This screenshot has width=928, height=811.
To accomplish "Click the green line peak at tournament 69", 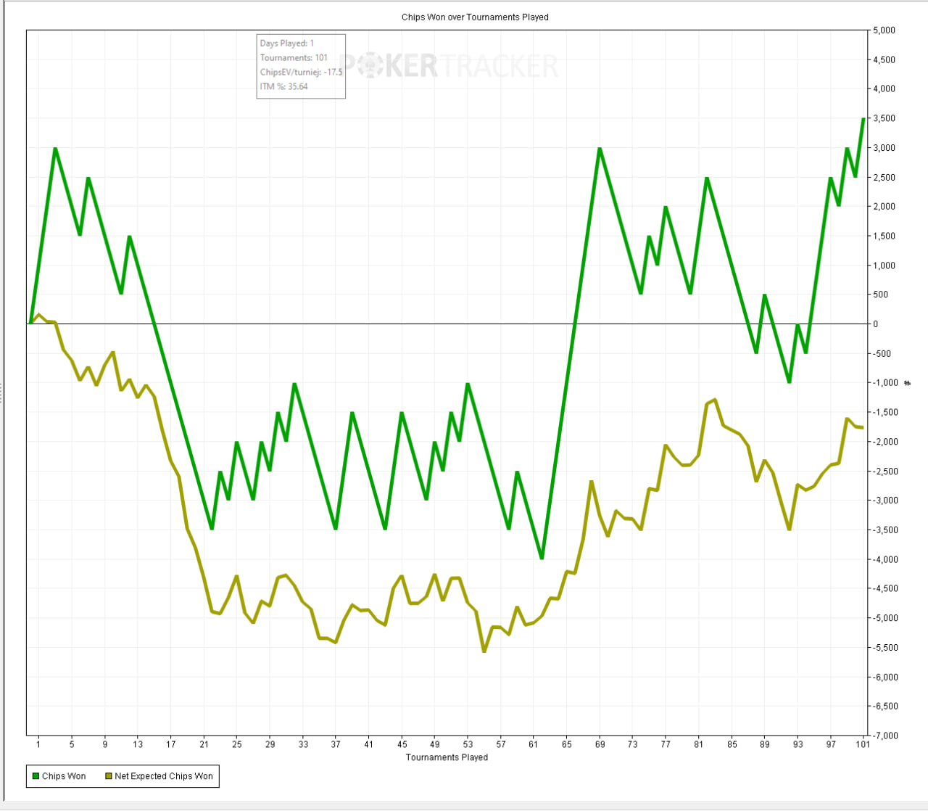I will (600, 148).
